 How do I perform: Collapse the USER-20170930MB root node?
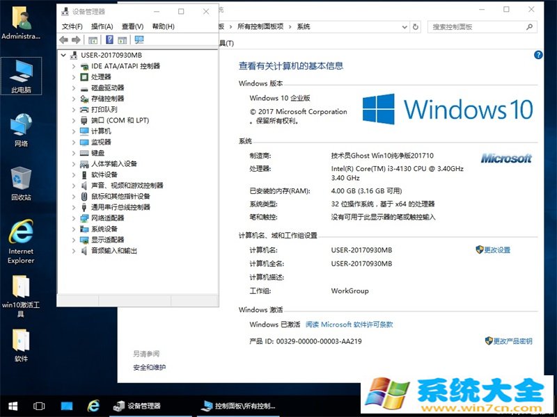pos(63,56)
